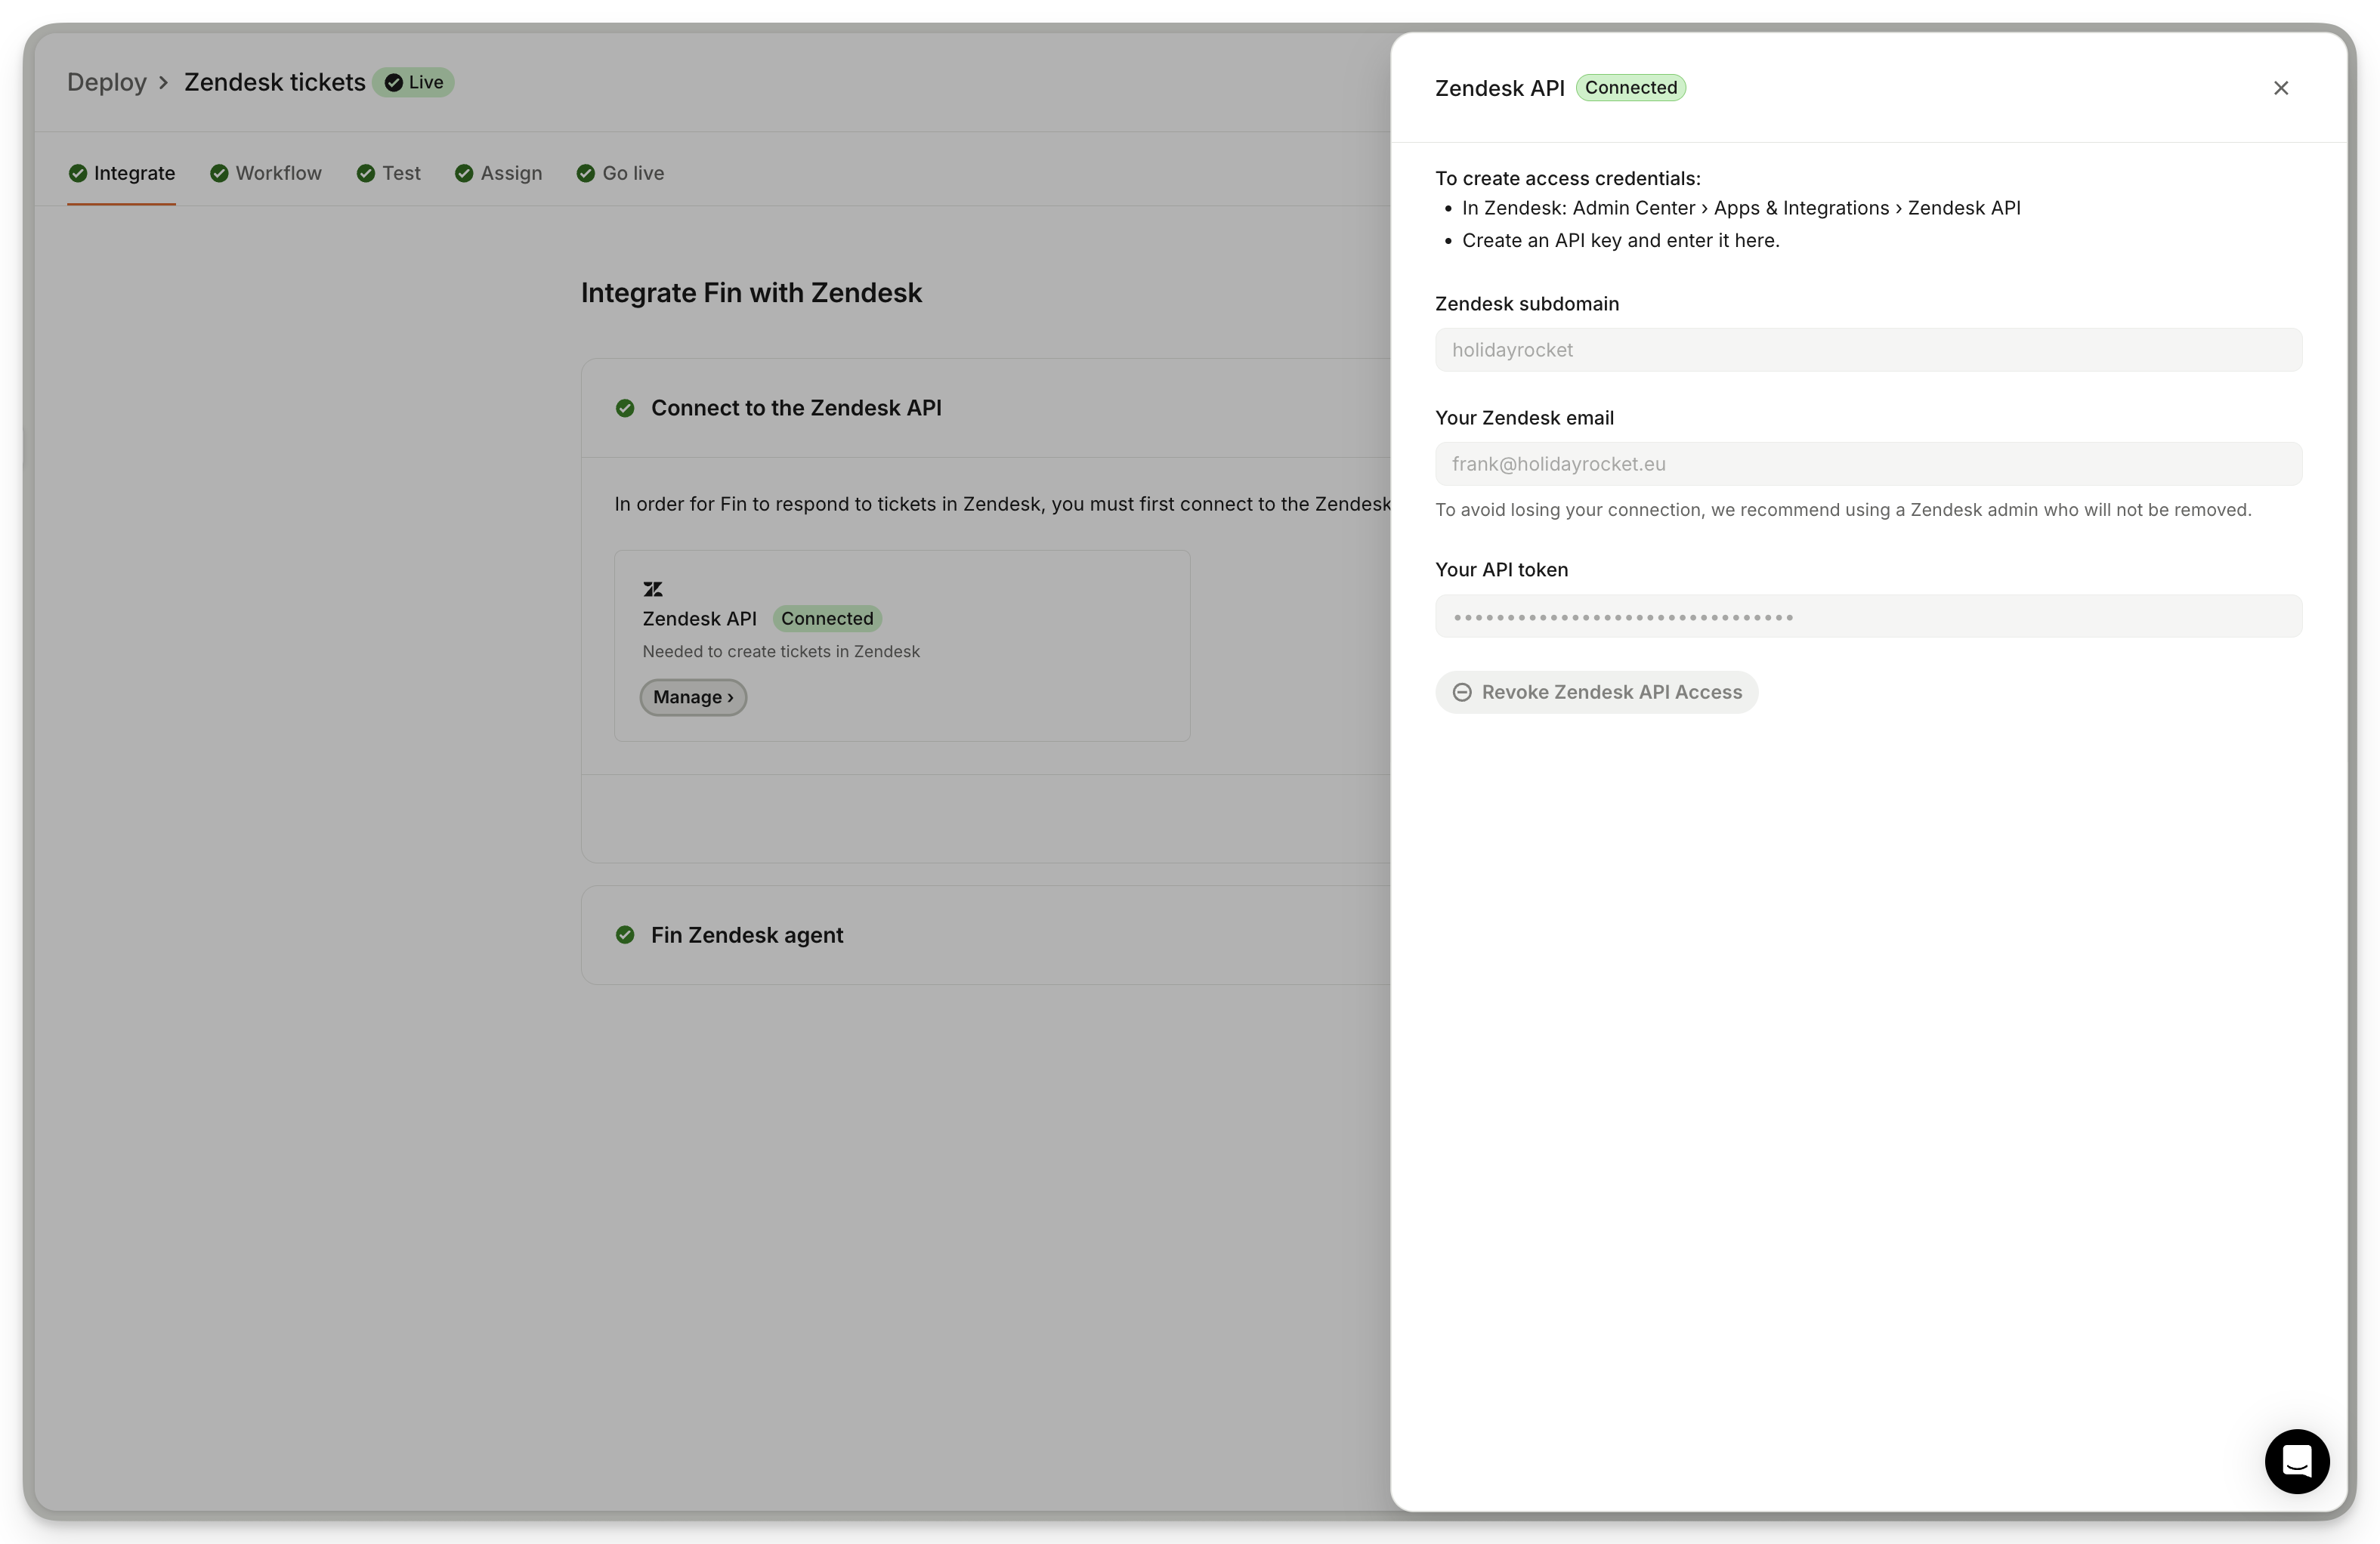Screen dimensions: 2380x1544
Task: Close the Zendesk API side panel
Action: [2280, 88]
